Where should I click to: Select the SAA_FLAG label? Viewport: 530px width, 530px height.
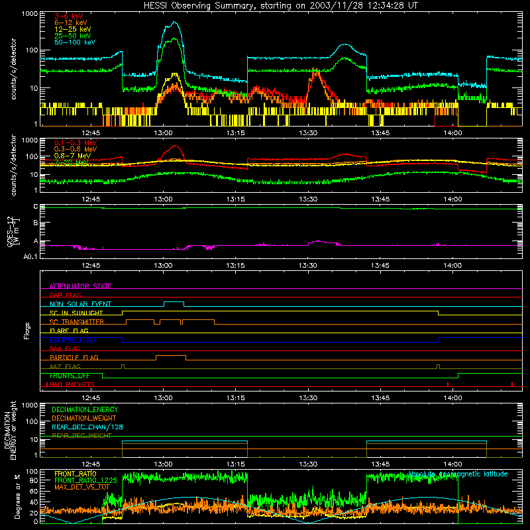coord(65,348)
